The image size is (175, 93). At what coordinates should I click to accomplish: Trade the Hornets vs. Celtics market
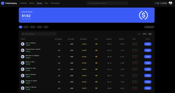(148, 82)
